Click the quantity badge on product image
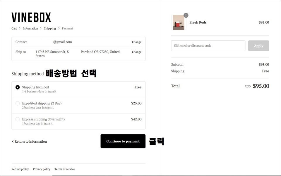281x176 pixels. pyautogui.click(x=186, y=15)
